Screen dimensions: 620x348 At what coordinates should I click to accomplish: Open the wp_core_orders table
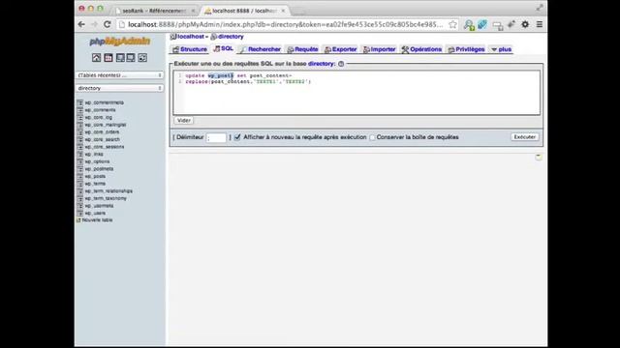pyautogui.click(x=102, y=132)
